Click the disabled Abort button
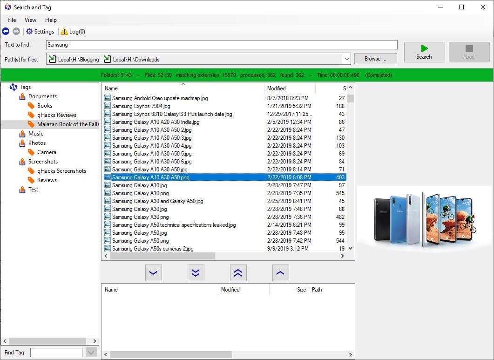The image size is (494, 360). pyautogui.click(x=469, y=52)
